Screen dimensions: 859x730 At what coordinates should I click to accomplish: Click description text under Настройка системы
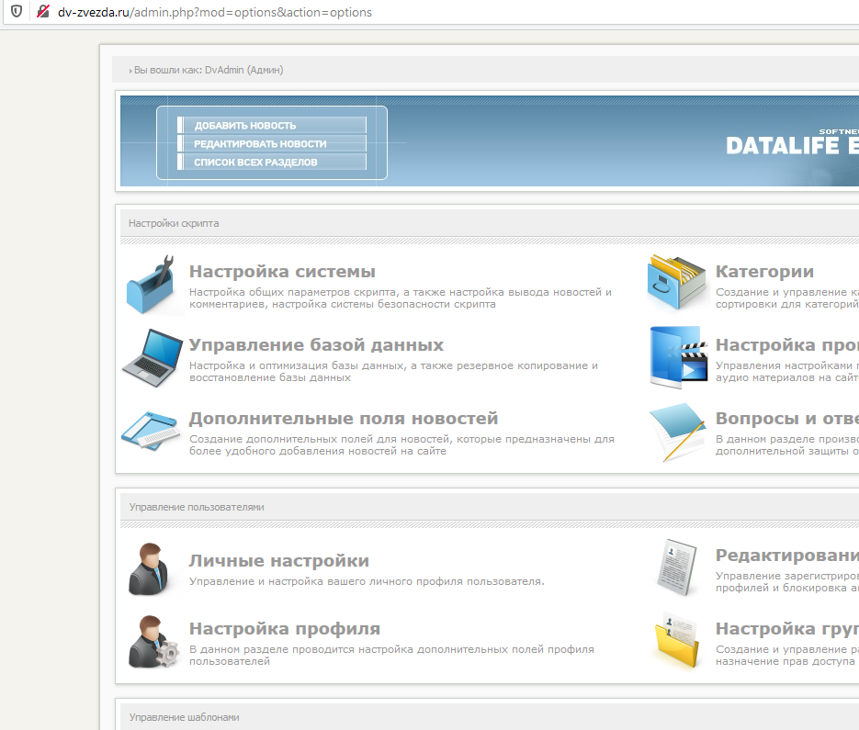point(401,298)
